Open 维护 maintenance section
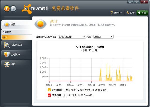 17,64
